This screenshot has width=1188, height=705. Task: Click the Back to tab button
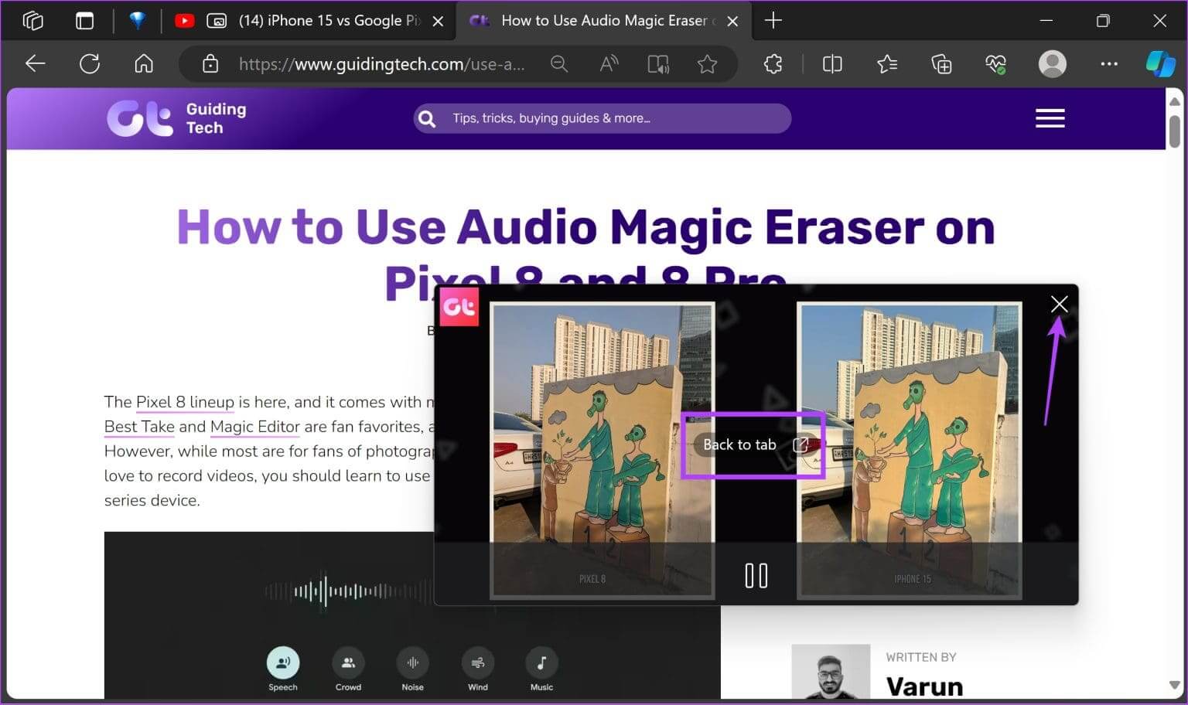pyautogui.click(x=754, y=444)
